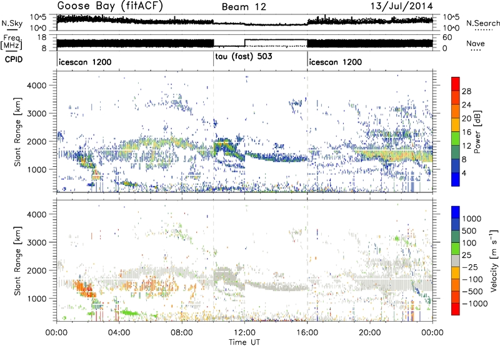Click the 'Slant Range [km]' label of the power panel
Screen dimensions: 500x346
[x=18, y=132]
